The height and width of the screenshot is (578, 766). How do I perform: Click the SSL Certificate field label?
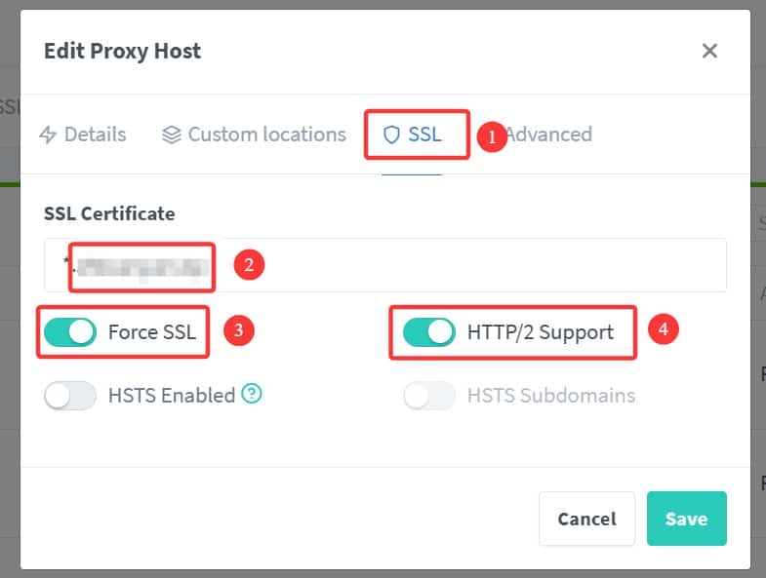[x=109, y=213]
